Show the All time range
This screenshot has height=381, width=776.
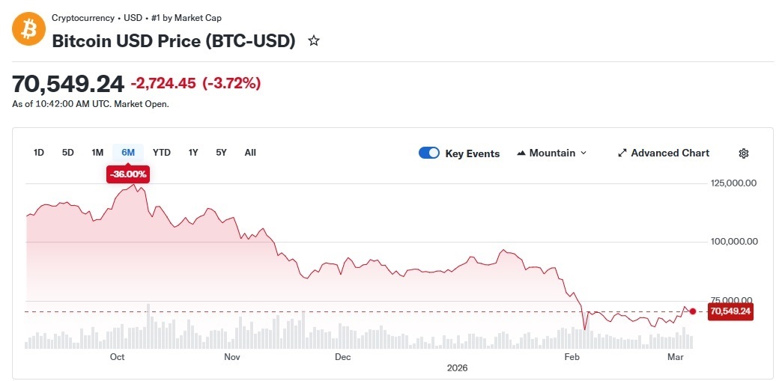coord(250,153)
